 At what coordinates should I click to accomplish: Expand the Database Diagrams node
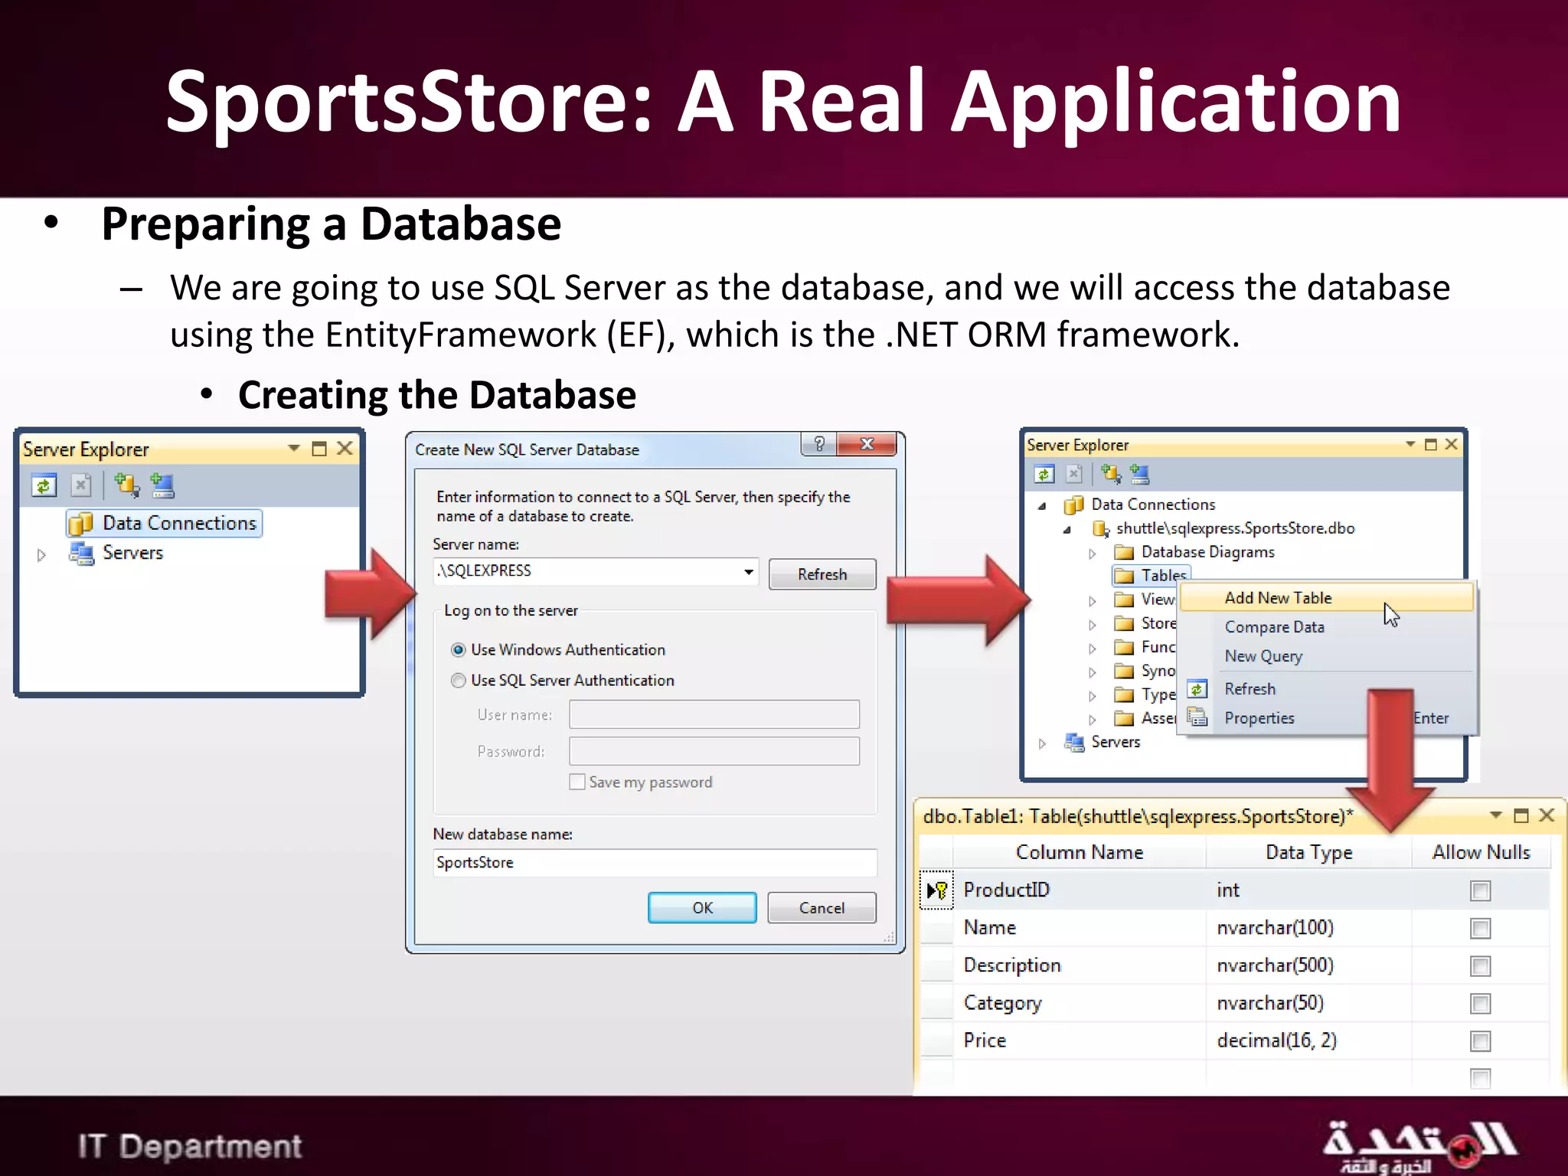point(1093,554)
